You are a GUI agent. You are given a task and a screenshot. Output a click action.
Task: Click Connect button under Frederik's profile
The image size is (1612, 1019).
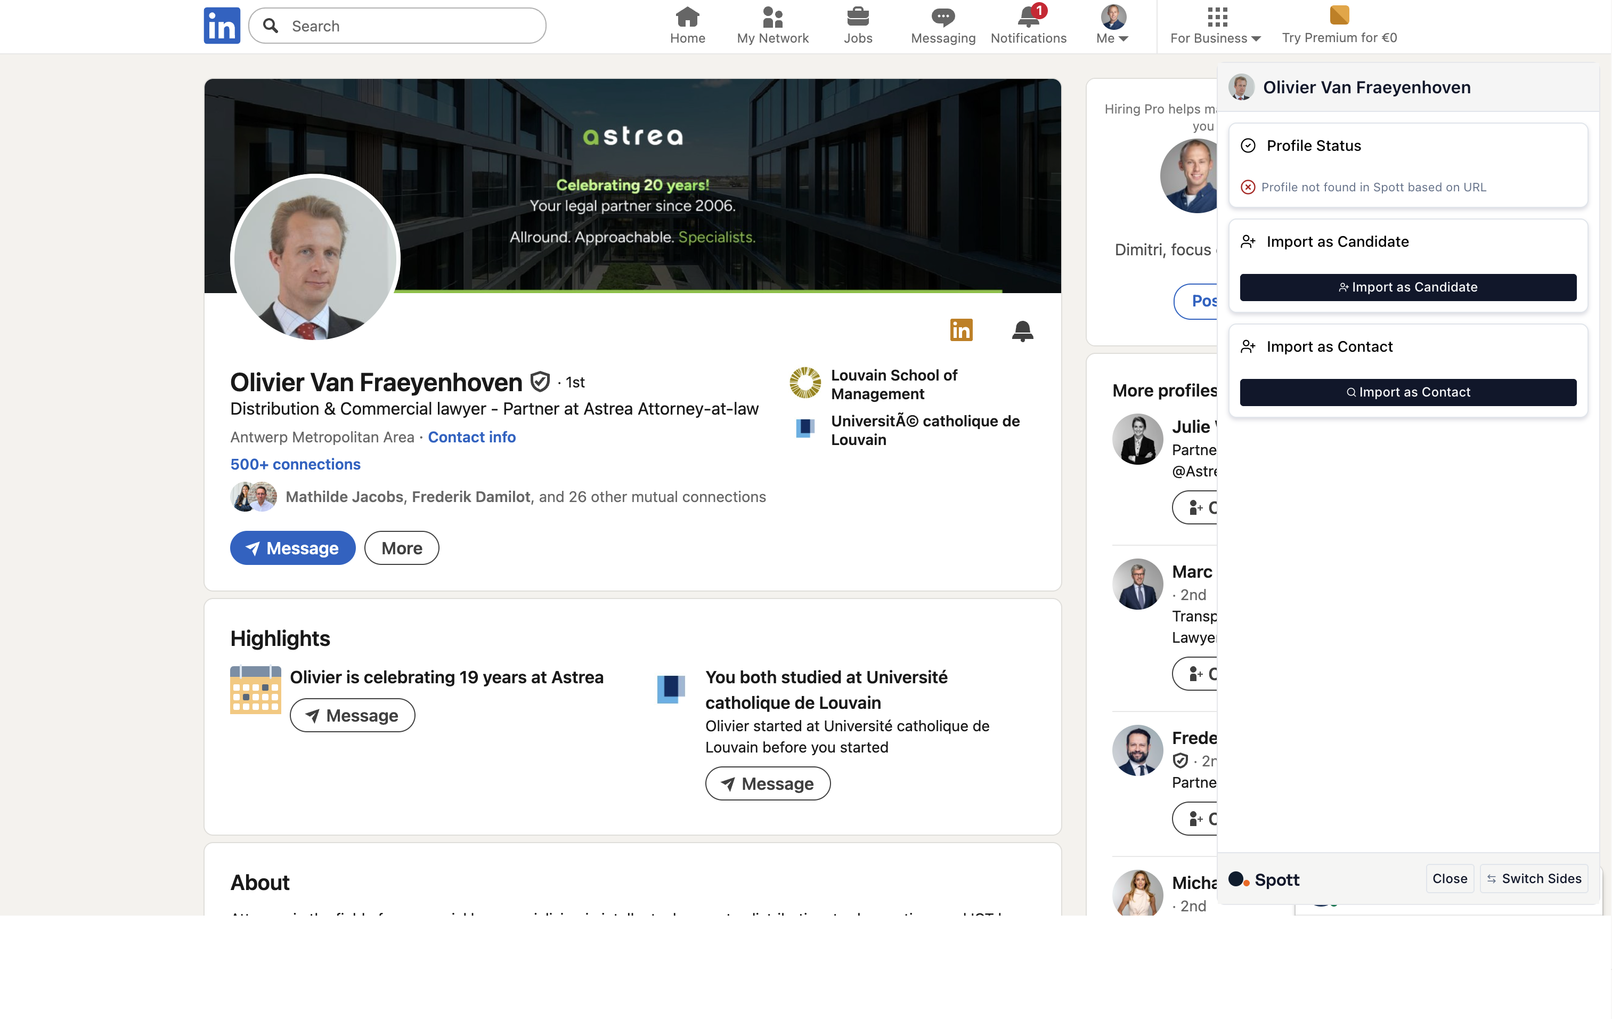click(1195, 818)
